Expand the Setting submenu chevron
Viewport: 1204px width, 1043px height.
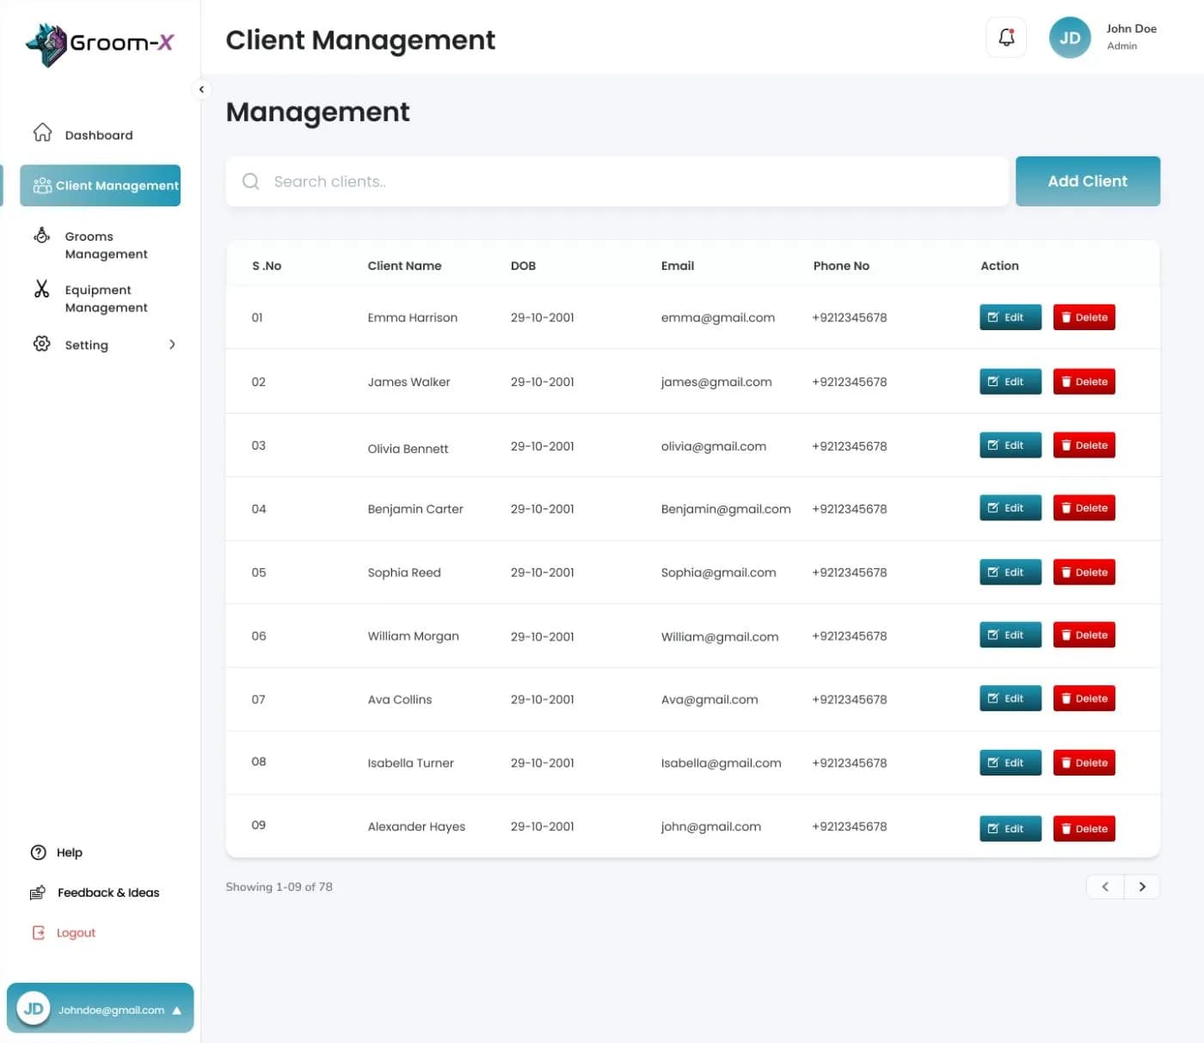click(172, 345)
